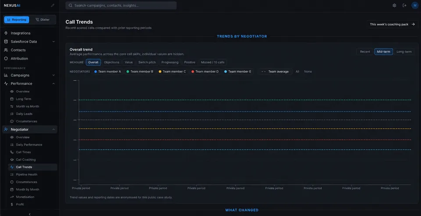Open Daily Performance under Negotiator

[29, 145]
